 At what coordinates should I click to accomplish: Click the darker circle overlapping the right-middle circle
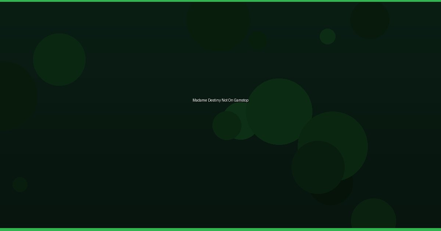[318, 167]
